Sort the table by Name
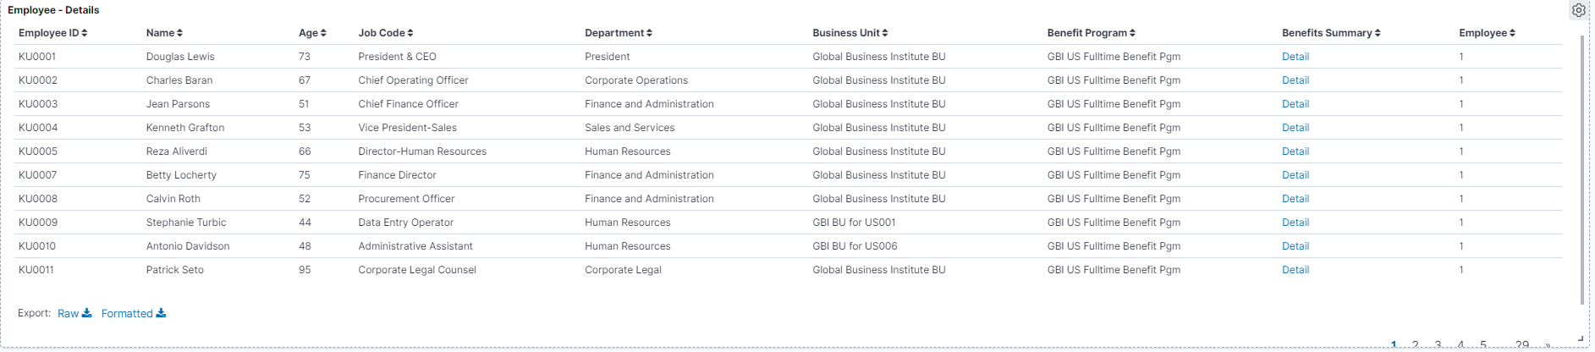This screenshot has height=352, width=1595. [x=164, y=33]
